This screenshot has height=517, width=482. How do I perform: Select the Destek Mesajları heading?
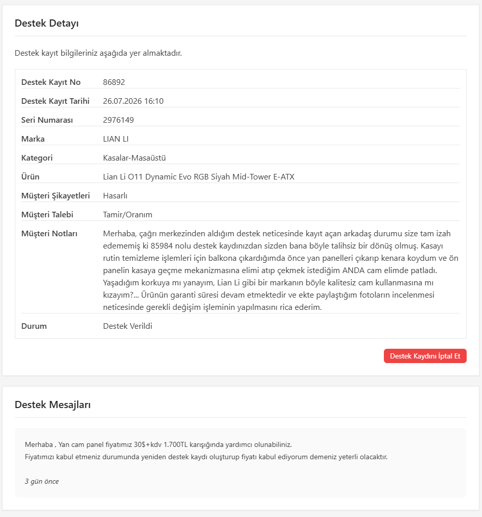click(53, 404)
